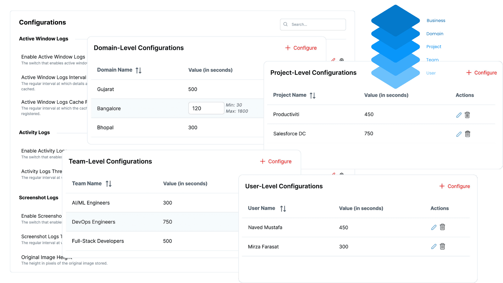Image resolution: width=503 pixels, height=283 pixels.
Task: Click the Gujarat domain row
Action: click(x=177, y=89)
